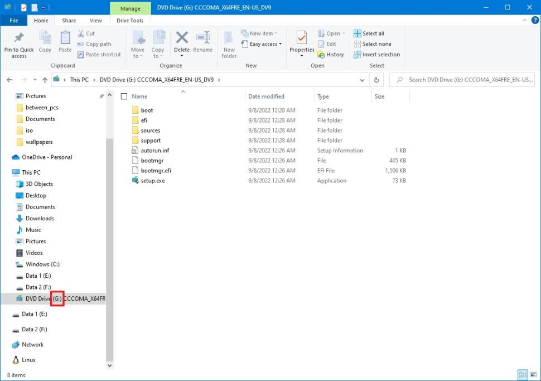Switch to the View tab
The width and height of the screenshot is (541, 381).
[95, 21]
